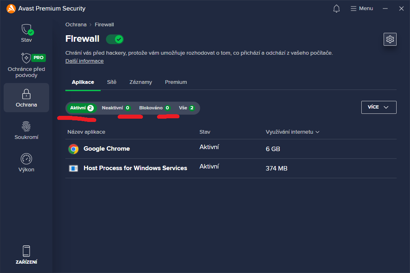Image resolution: width=410 pixels, height=273 pixels.
Task: Click Host Process for Windows Services icon
Action: pos(73,168)
